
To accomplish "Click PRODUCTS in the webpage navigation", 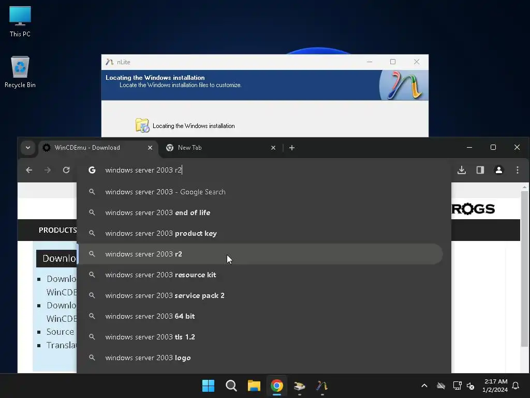I will (58, 230).
